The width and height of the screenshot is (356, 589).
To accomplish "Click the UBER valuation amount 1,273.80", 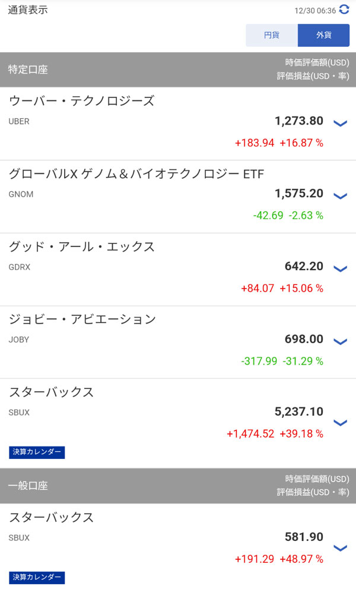I will pos(299,121).
